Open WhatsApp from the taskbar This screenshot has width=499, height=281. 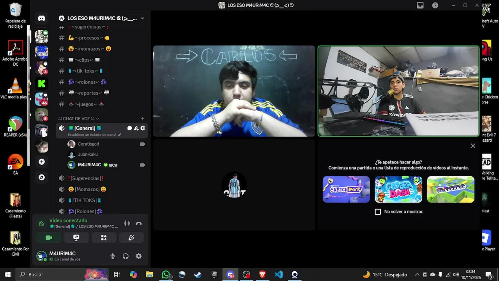coord(166,274)
